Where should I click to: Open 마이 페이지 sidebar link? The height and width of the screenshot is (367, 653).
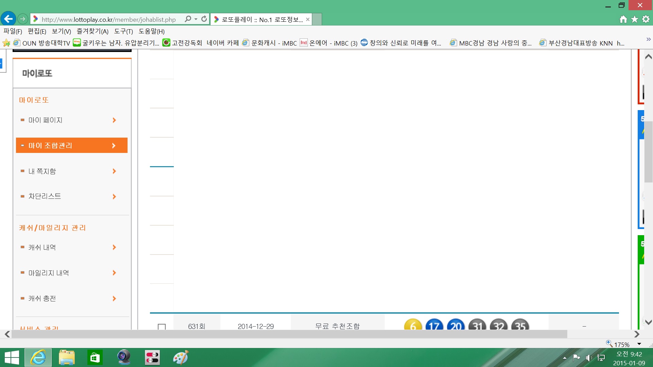click(46, 120)
